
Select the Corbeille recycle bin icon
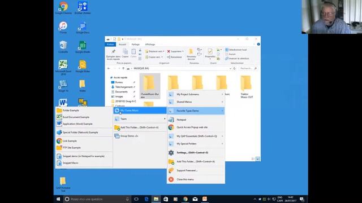(x=63, y=47)
